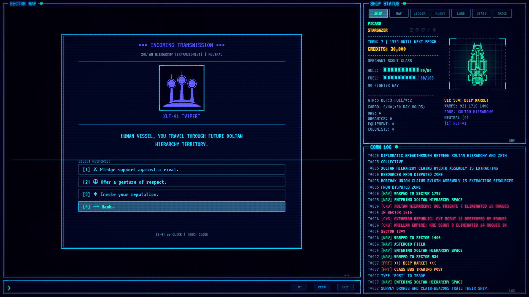Open the Fleet tab
The width and height of the screenshot is (529, 297).
(440, 13)
